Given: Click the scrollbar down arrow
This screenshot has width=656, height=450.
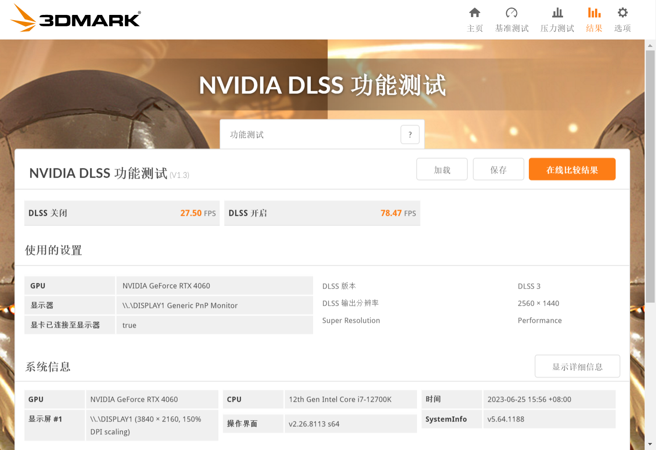Looking at the screenshot, I should tap(650, 444).
